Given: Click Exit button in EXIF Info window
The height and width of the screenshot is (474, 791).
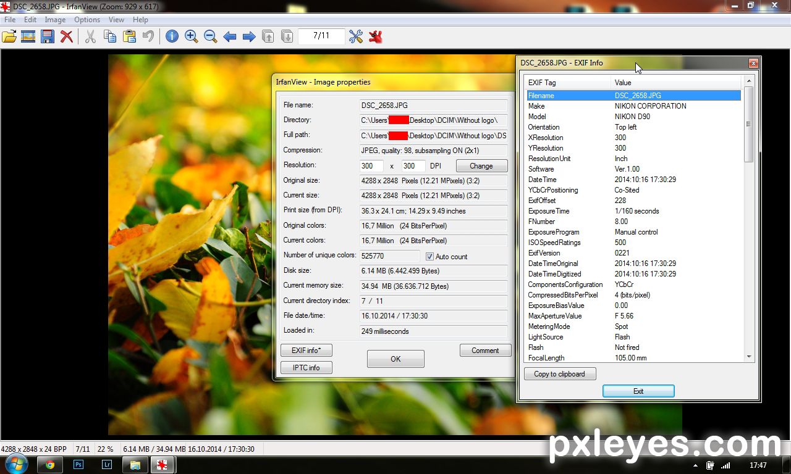Looking at the screenshot, I should 638,391.
